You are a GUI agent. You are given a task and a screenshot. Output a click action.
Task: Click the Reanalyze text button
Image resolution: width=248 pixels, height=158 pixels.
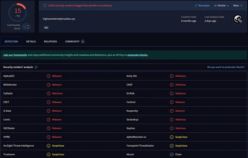(204, 5)
